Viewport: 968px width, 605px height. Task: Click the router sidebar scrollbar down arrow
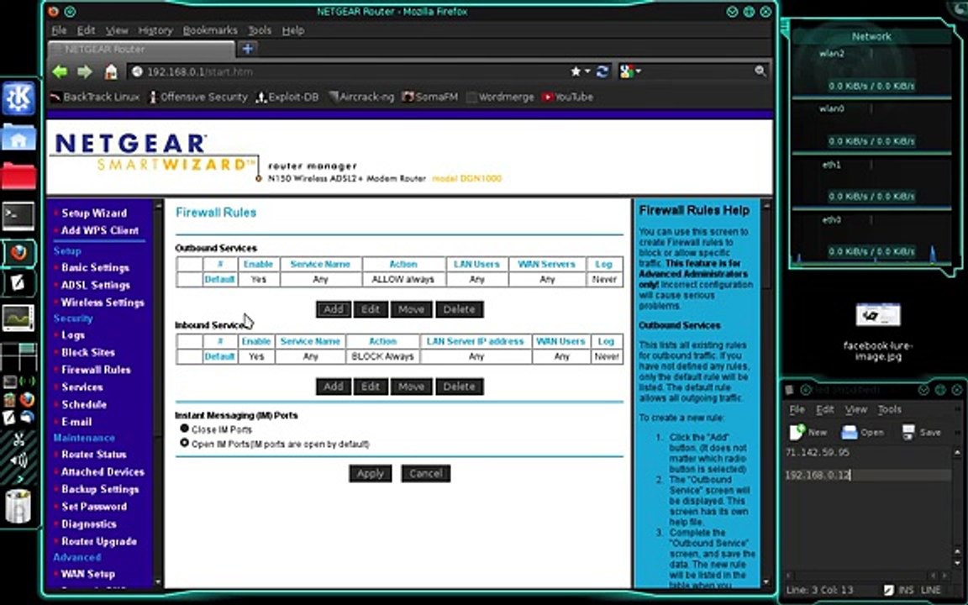click(x=158, y=581)
